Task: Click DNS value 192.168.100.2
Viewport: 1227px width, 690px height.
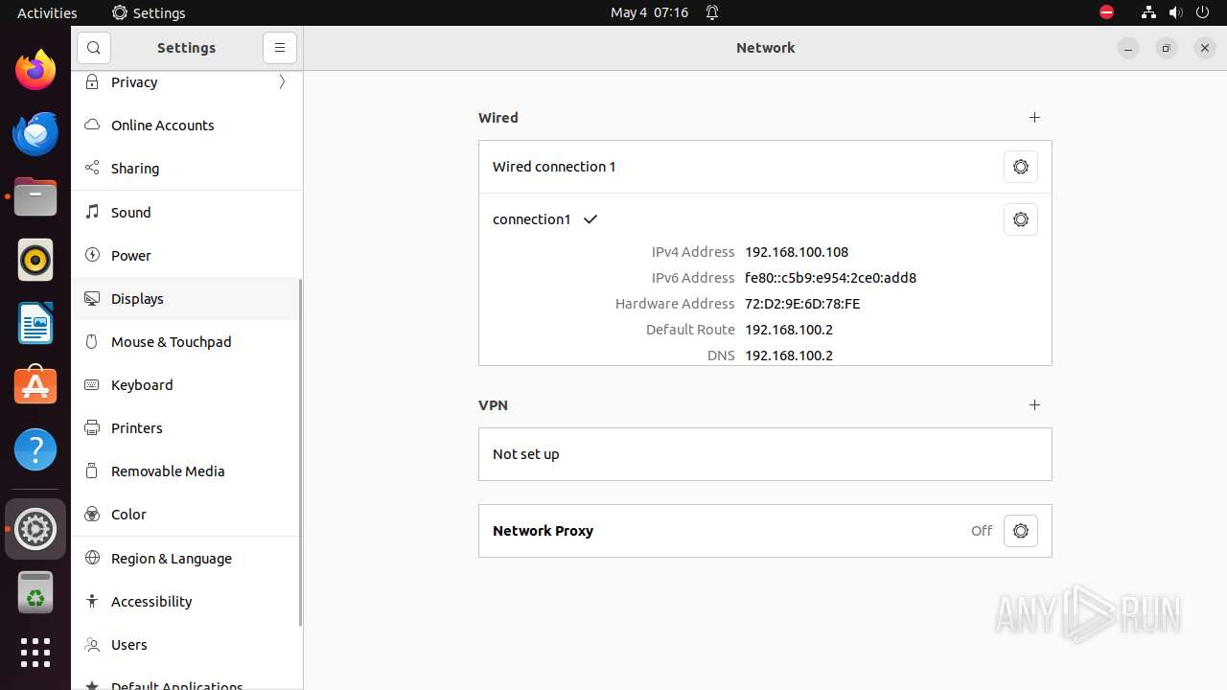Action: [x=789, y=356]
